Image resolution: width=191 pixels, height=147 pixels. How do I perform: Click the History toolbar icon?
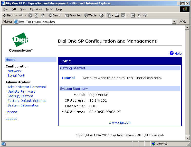point(101,15)
